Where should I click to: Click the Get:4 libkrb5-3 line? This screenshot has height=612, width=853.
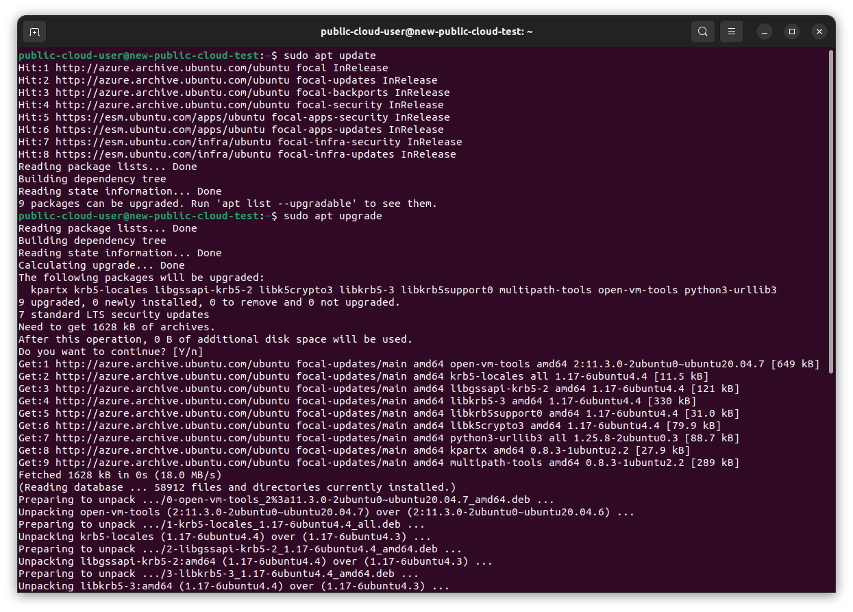(x=358, y=401)
